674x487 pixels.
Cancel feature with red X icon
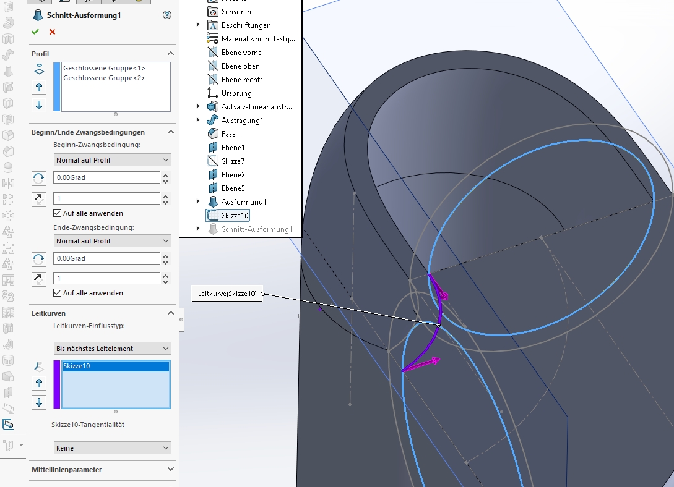[x=52, y=32]
